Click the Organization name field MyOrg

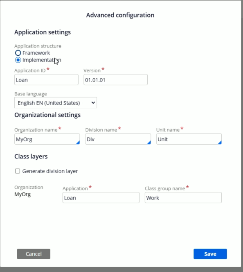(47, 139)
